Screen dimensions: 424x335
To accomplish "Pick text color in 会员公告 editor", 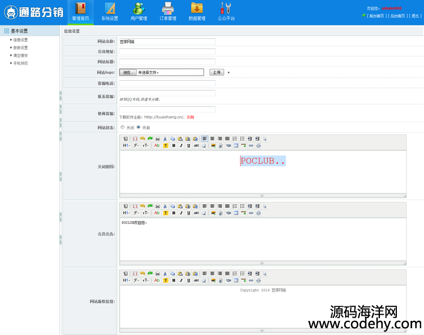I will [157, 213].
